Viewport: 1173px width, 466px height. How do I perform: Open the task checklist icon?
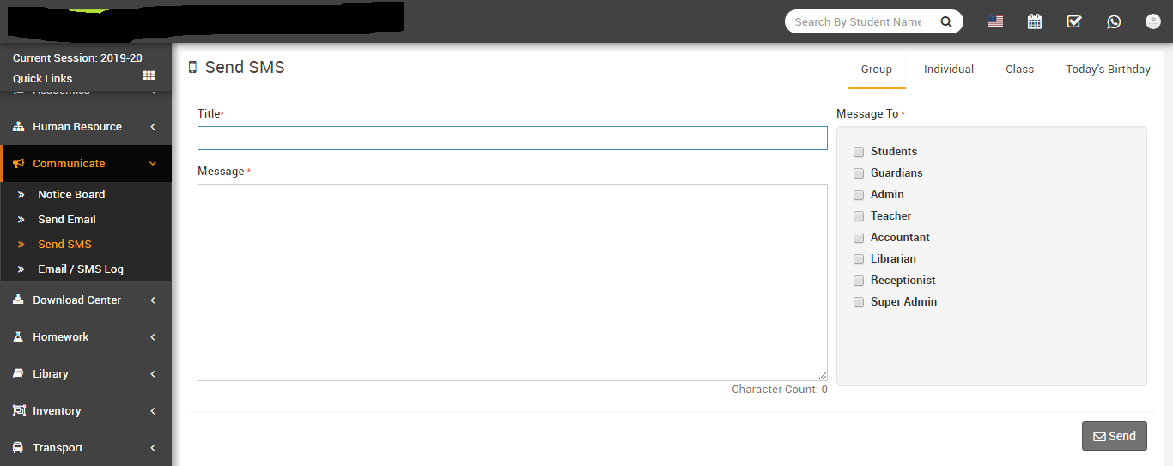point(1074,21)
